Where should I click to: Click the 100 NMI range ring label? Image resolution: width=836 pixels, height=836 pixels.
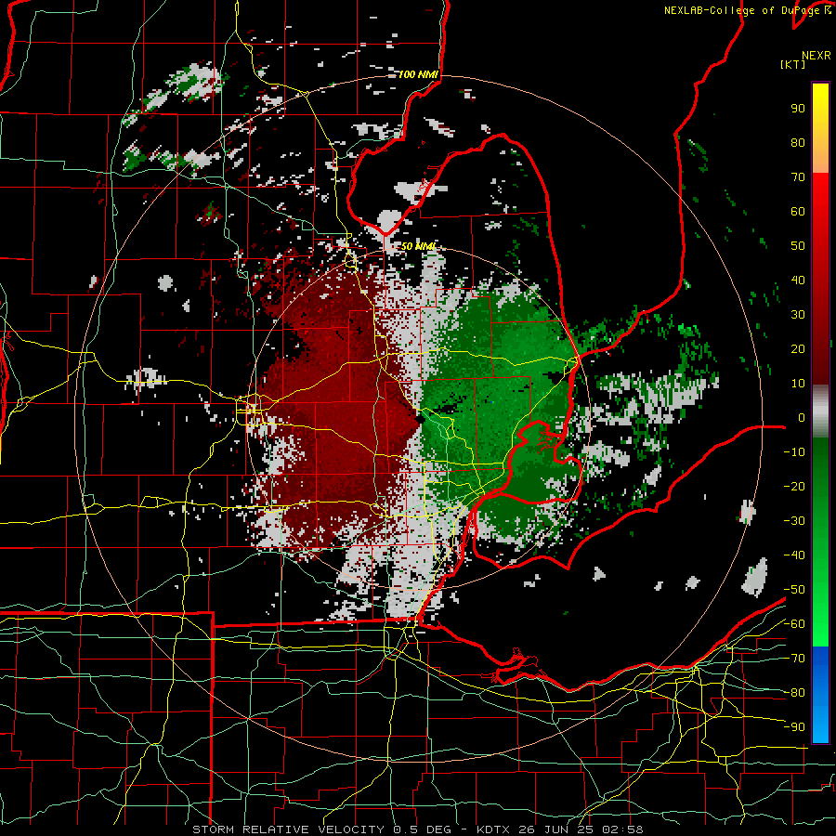point(419,74)
